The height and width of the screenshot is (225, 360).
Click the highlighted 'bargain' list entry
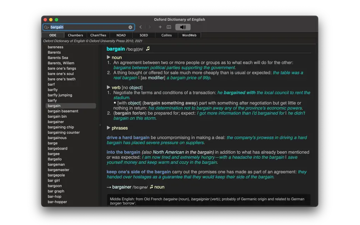(x=71, y=105)
